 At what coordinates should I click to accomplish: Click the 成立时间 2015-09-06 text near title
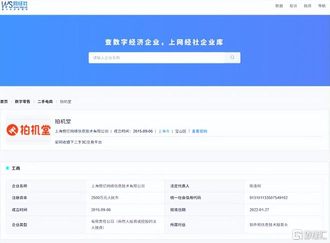[x=133, y=131]
